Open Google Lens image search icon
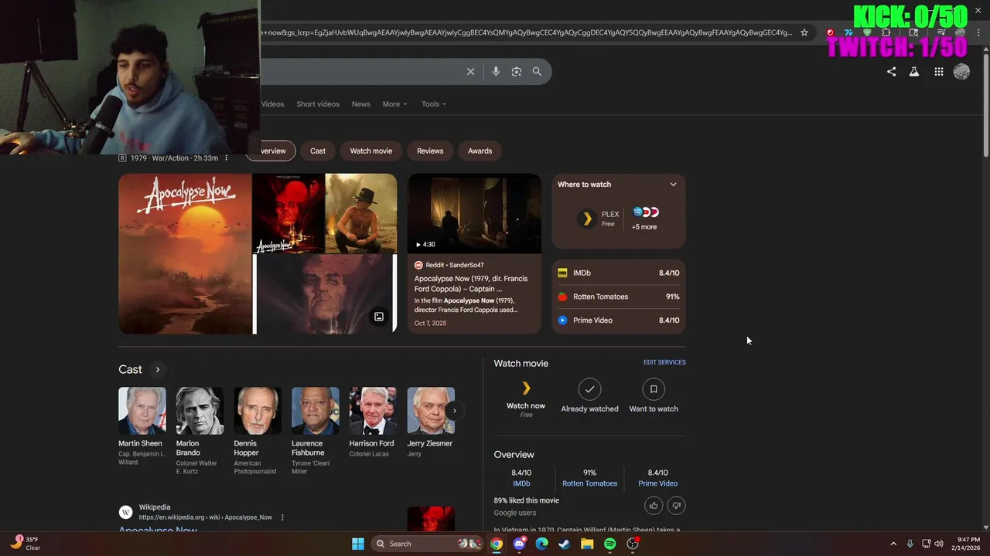This screenshot has height=556, width=990. pos(517,72)
